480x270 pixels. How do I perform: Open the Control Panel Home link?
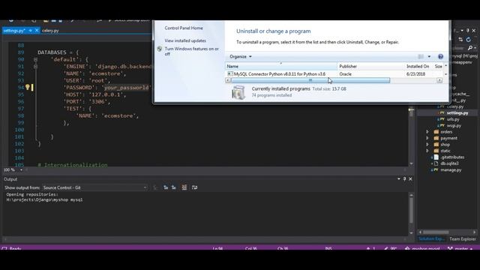[184, 28]
